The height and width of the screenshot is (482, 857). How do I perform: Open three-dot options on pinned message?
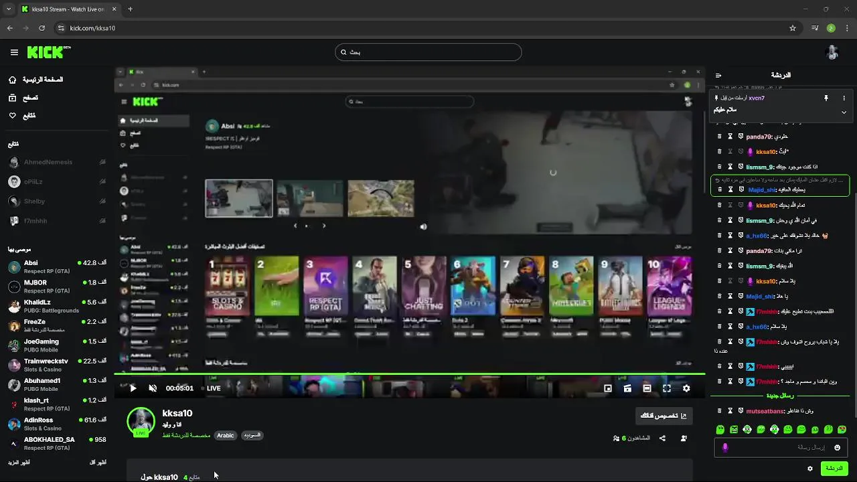tap(844, 98)
